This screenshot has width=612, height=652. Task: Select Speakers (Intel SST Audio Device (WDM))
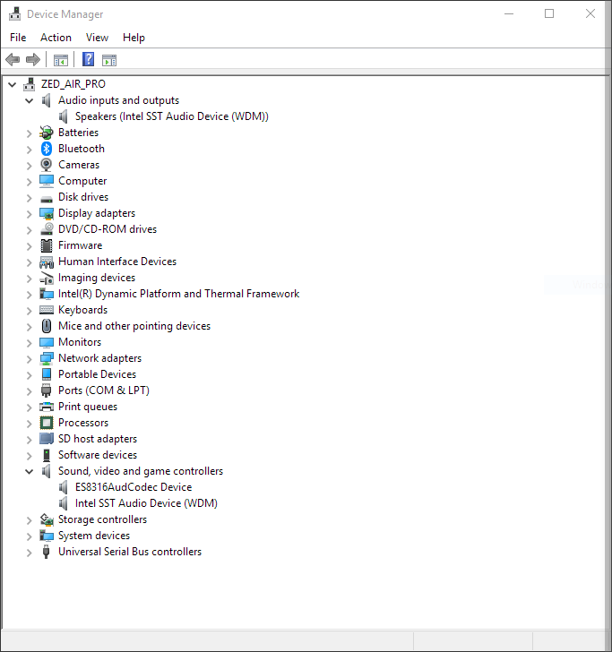(171, 116)
